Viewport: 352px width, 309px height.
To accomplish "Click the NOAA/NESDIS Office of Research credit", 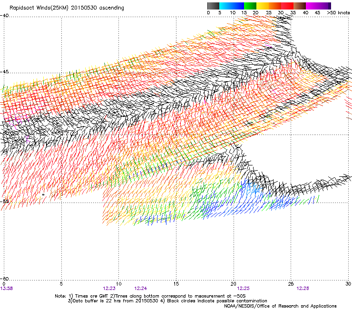I will [x=280, y=306].
